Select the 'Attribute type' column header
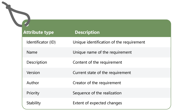This screenshot has width=180, height=112. (x=38, y=32)
